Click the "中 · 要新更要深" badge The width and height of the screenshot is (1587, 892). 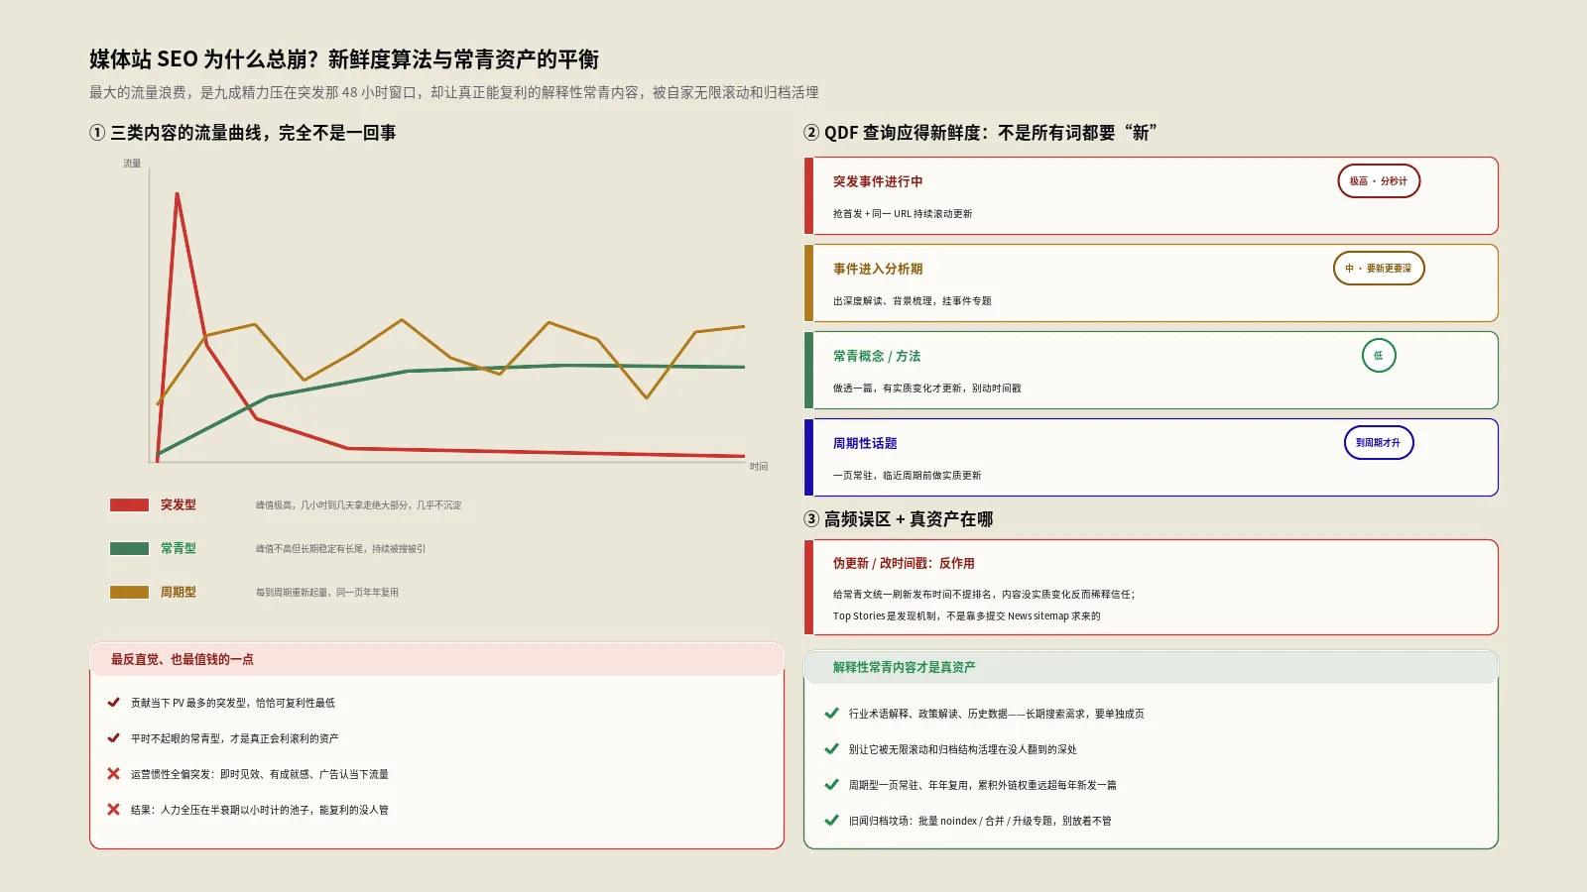tap(1379, 269)
